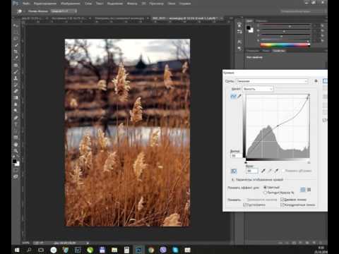The image size is (339, 254).
Task: Select the Gradient tool
Action: 16,97
